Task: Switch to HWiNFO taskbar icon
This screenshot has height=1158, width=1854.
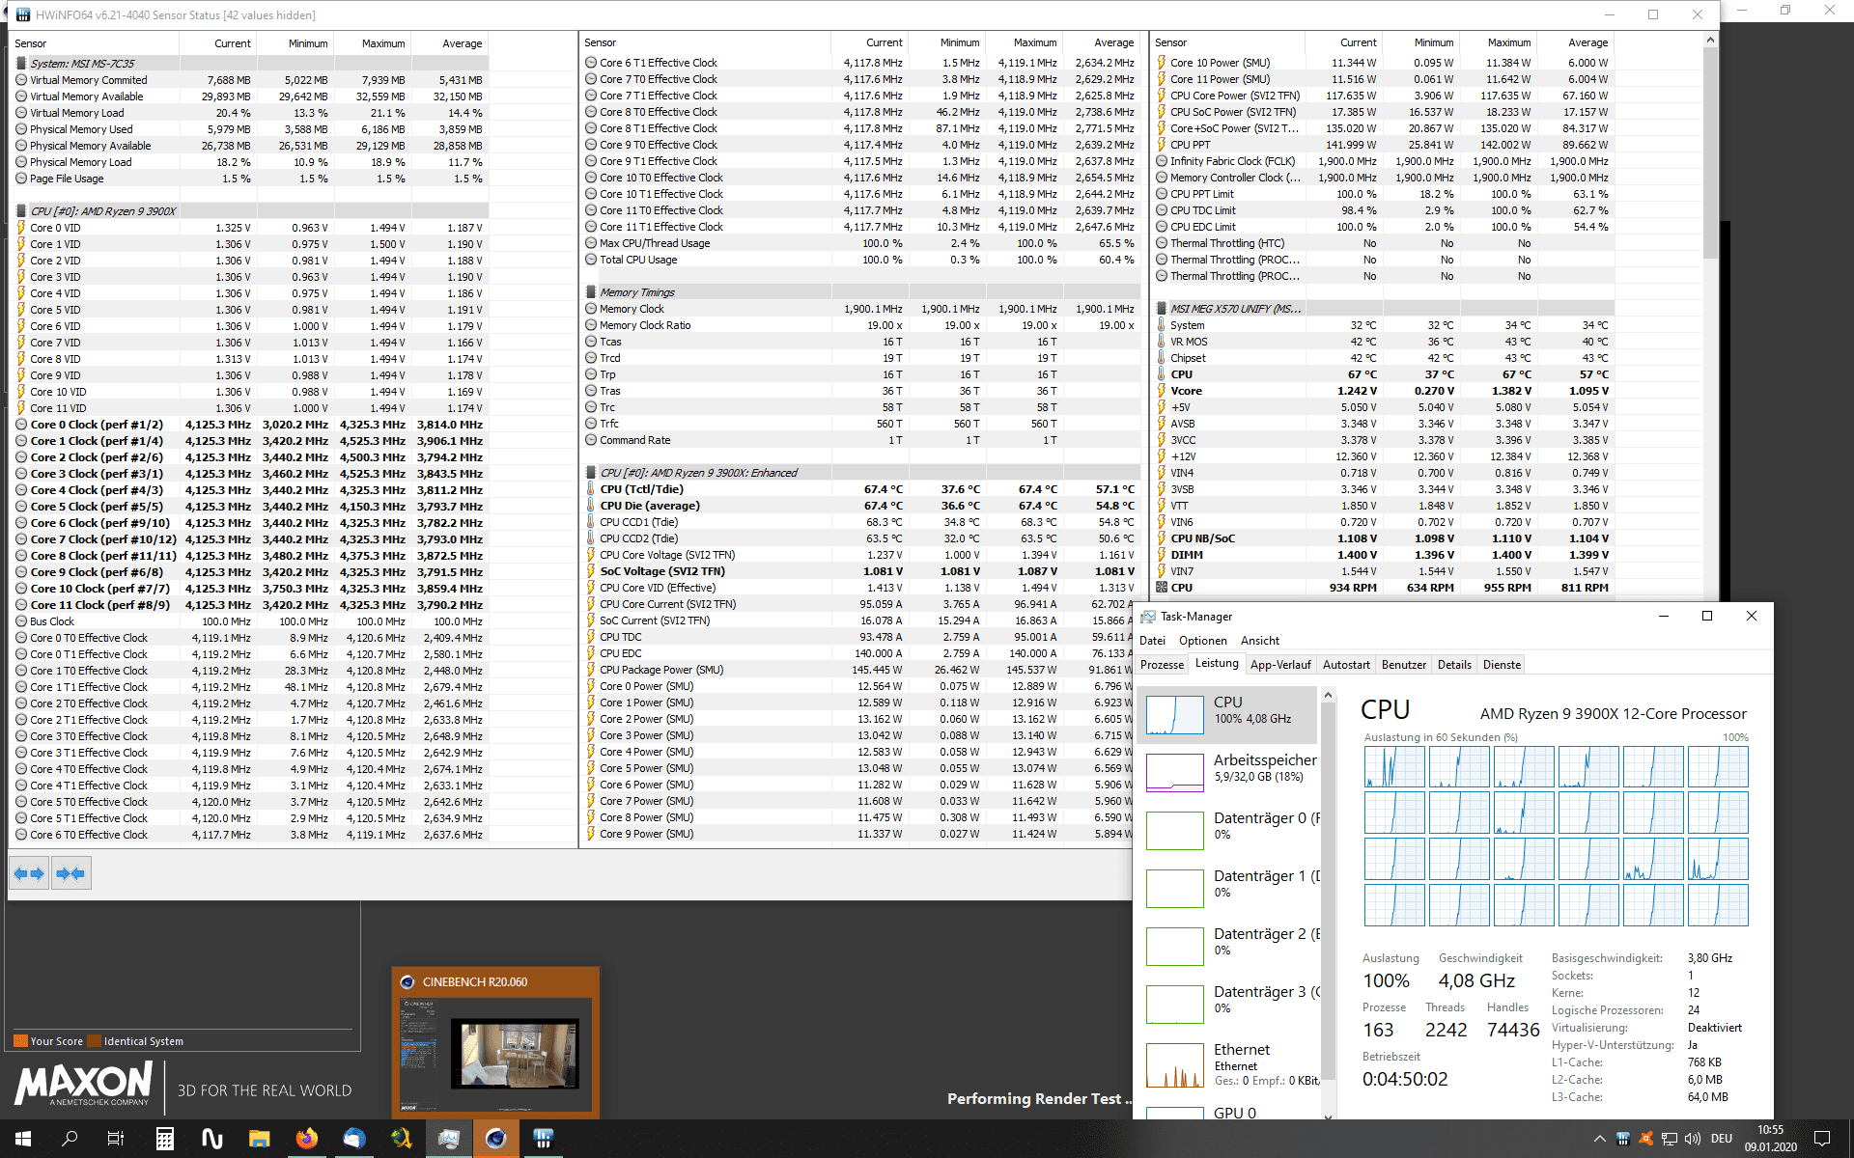Action: [x=543, y=1139]
